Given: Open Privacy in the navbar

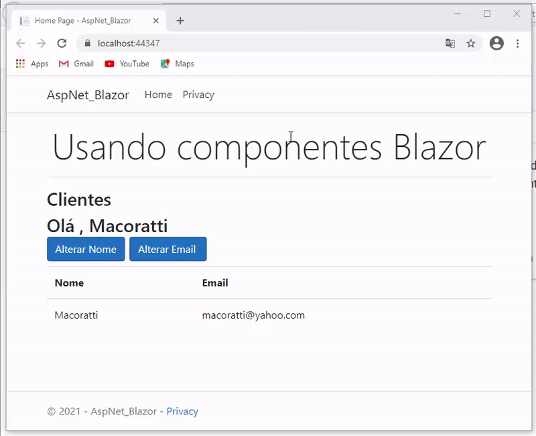Looking at the screenshot, I should [x=198, y=95].
